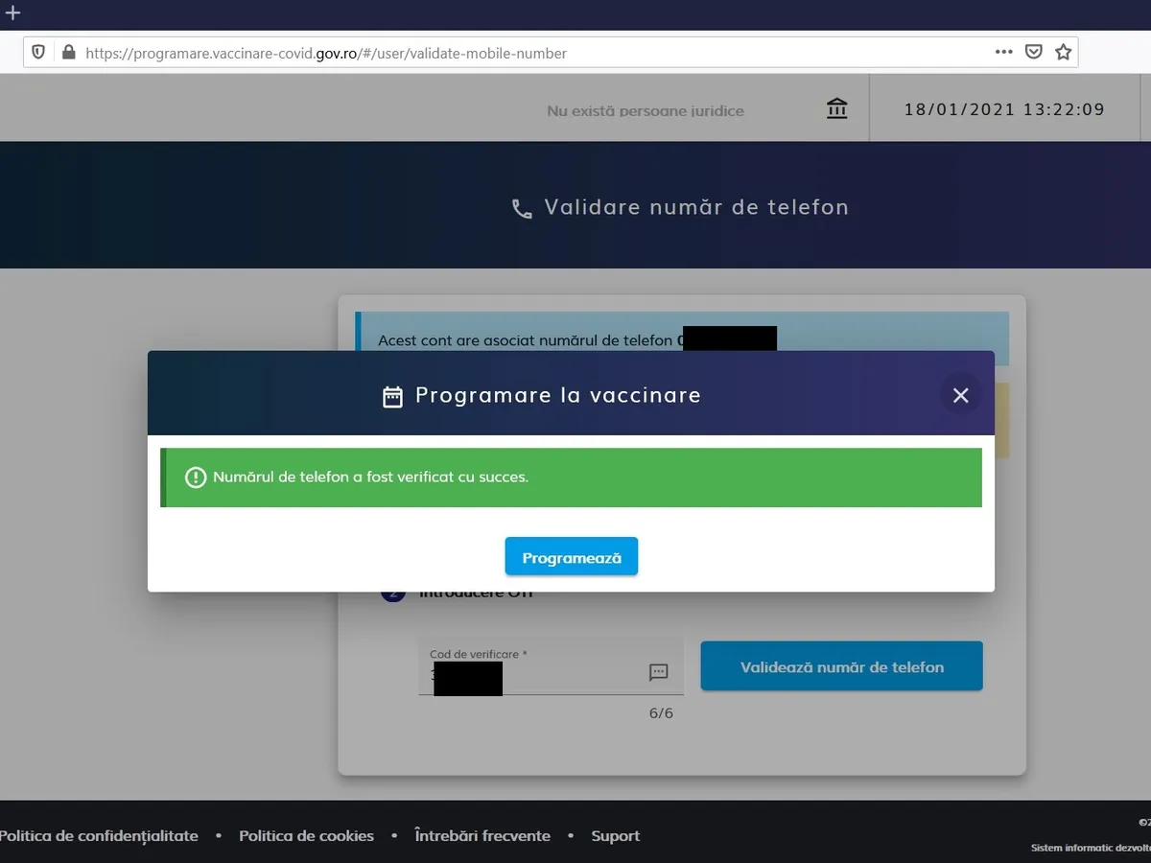Open the page actions ellipsis menu
This screenshot has width=1151, height=863.
[1003, 53]
